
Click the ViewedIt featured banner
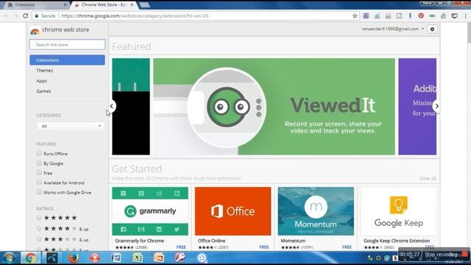pyautogui.click(x=274, y=107)
